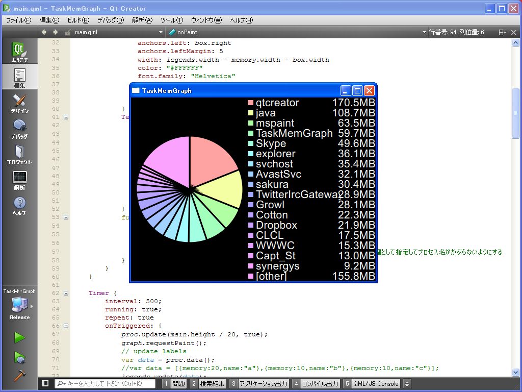Open the Projects mode
Screen dimensions: 522x392
pos(19,154)
